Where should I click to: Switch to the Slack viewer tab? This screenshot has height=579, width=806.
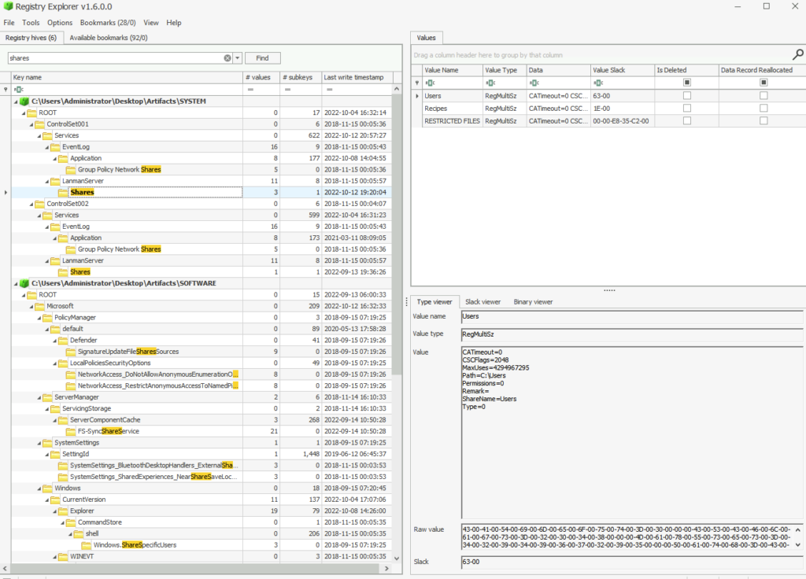(482, 301)
